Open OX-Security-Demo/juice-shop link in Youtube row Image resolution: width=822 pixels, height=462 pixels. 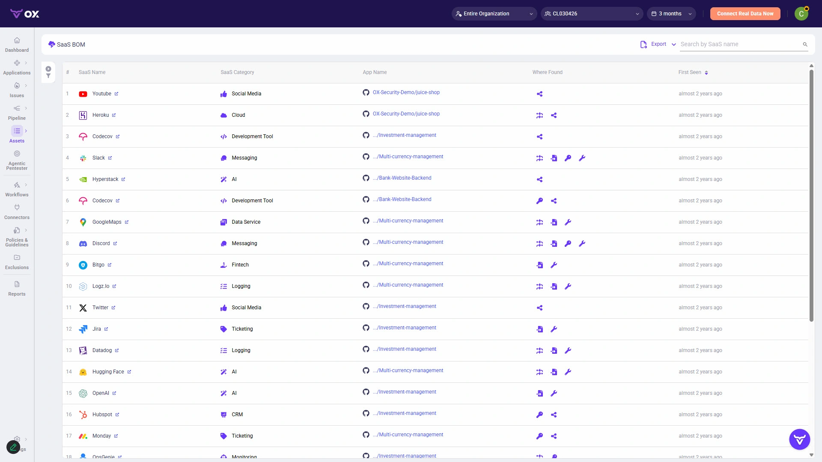coord(406,92)
